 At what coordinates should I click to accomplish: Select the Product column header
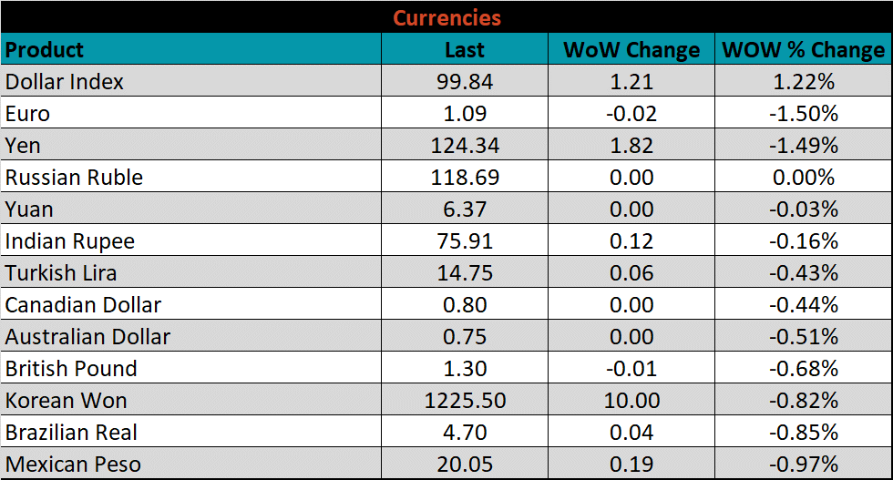tap(45, 49)
